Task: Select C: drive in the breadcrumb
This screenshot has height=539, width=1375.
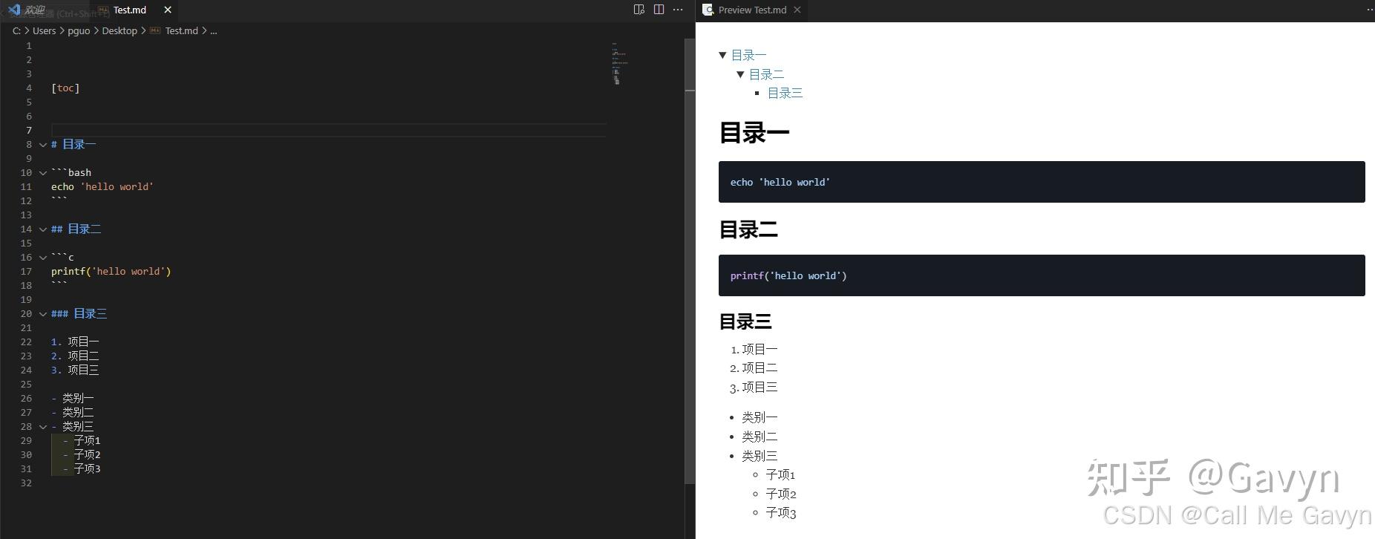Action: tap(16, 30)
